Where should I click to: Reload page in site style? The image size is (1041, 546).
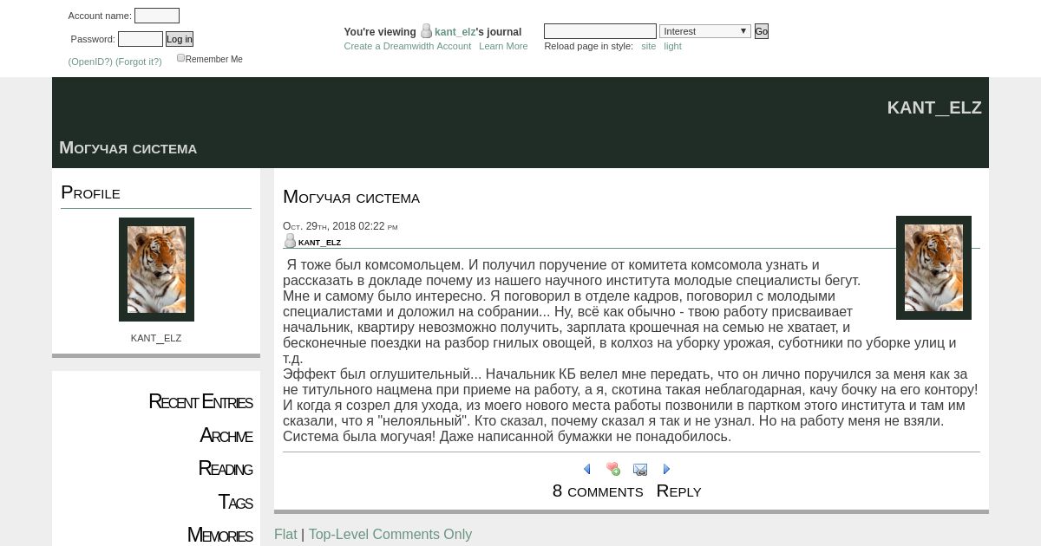coord(648,46)
